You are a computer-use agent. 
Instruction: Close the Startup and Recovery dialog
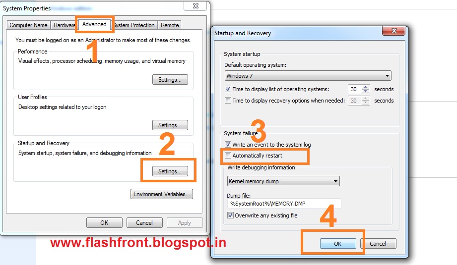coord(394,31)
